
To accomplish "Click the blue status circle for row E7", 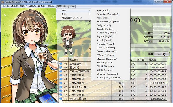I will click(x=61, y=95).
